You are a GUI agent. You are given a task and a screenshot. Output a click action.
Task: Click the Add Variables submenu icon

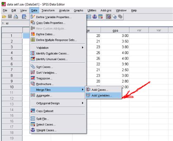pos(88,95)
